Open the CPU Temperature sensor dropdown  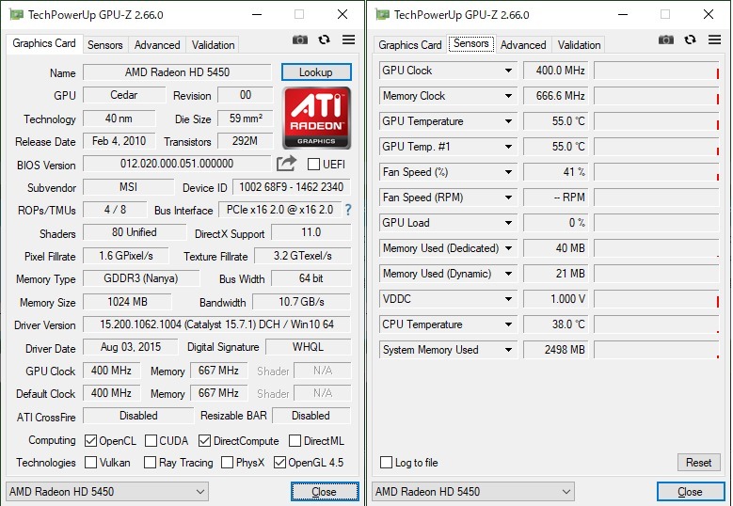508,324
